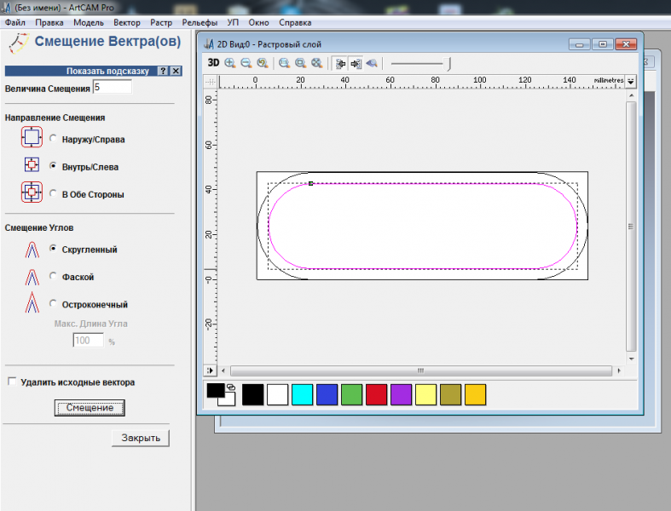The height and width of the screenshot is (511, 671).
Task: Click the contrast slider handle in toolbar
Action: pos(449,64)
